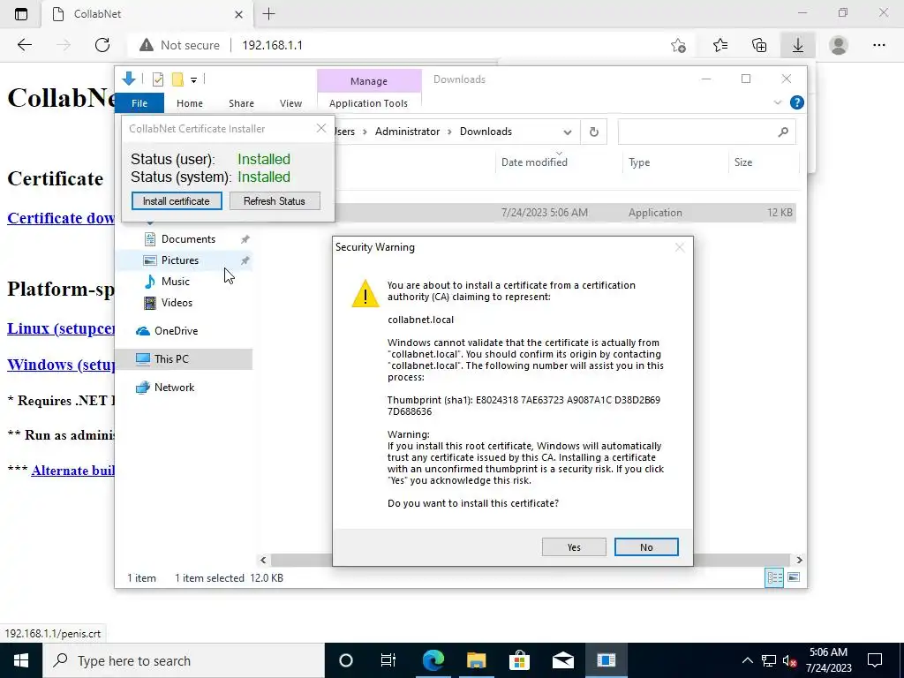Open the Edge Favorites list
The image size is (904, 678).
[720, 45]
